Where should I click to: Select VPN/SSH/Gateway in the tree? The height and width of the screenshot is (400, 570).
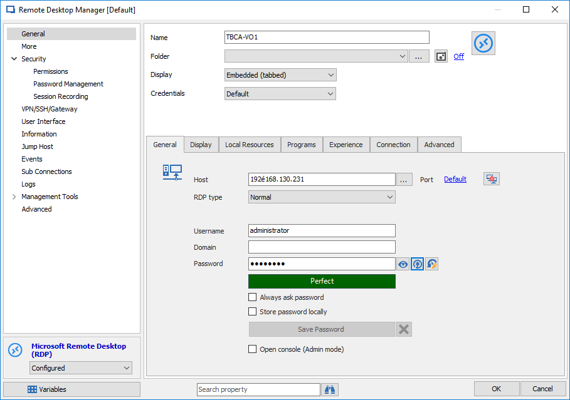(x=50, y=109)
